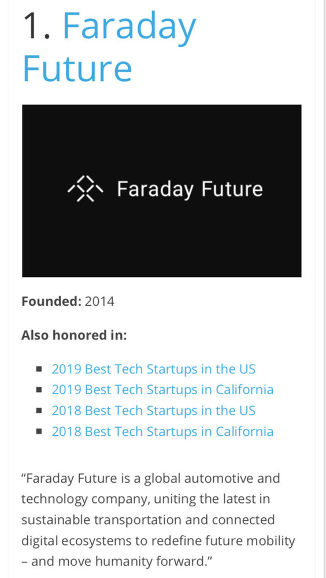The height and width of the screenshot is (578, 326).
Task: Click the word Future on heading's second line
Action: [x=77, y=69]
